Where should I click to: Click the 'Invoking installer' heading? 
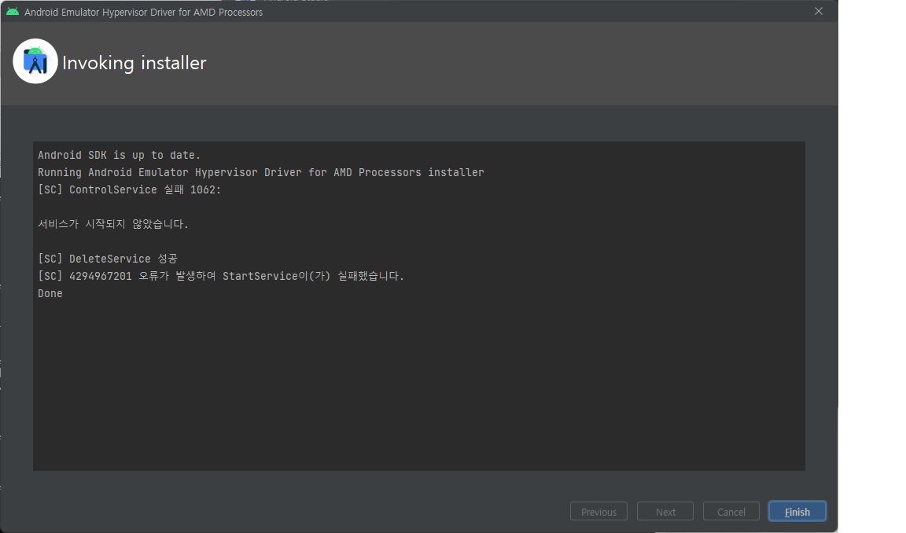coord(134,63)
